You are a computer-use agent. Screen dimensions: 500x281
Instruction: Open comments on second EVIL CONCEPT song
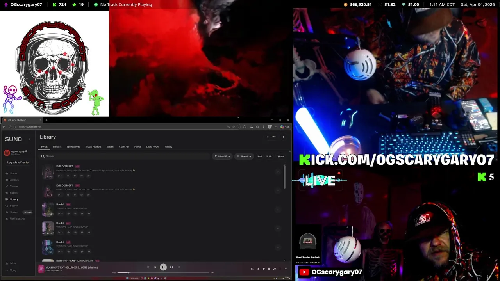click(x=82, y=194)
